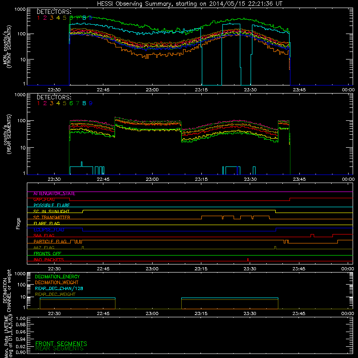Viewport: 358px width, 358px height.
Task: Click 23:00 tick under front segments plot
Action: (x=152, y=90)
